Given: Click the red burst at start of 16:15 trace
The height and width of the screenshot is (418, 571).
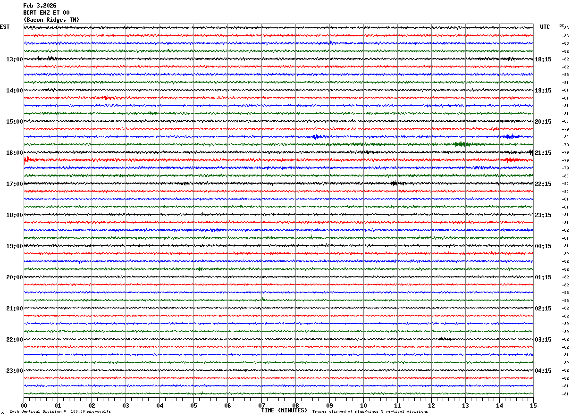Looking at the screenshot, I should point(27,160).
